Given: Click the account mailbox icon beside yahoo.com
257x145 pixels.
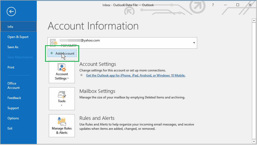Looking at the screenshot, I should coord(54,43).
